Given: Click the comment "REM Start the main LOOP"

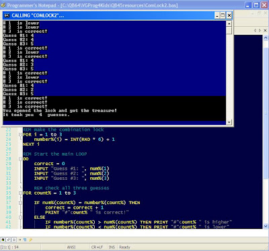Looking at the screenshot, I should click(55, 154).
